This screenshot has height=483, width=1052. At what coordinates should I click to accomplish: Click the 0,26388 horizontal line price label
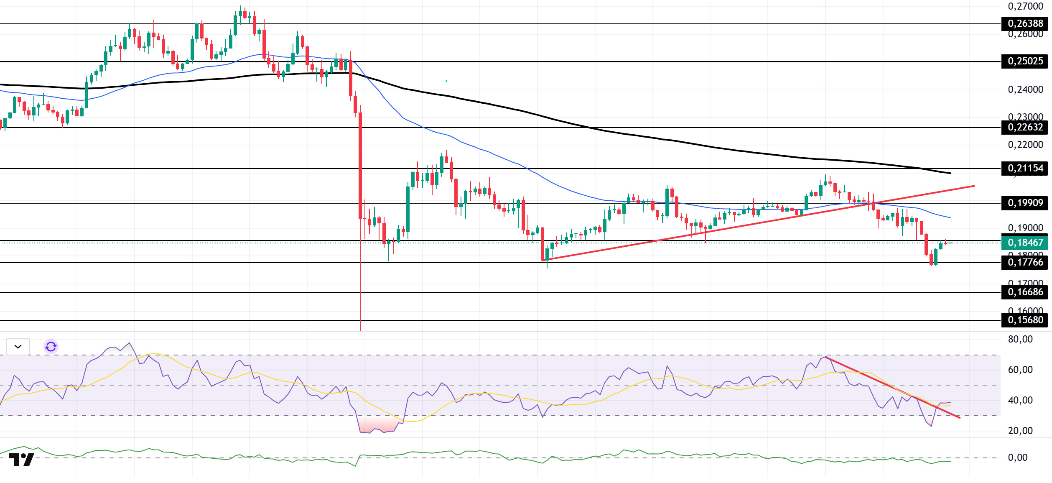[1024, 24]
